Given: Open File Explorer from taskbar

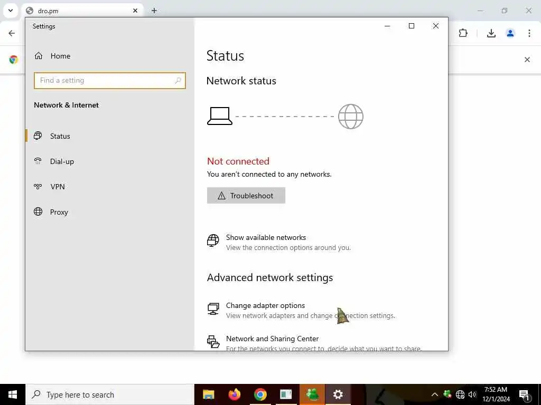Looking at the screenshot, I should click(208, 394).
